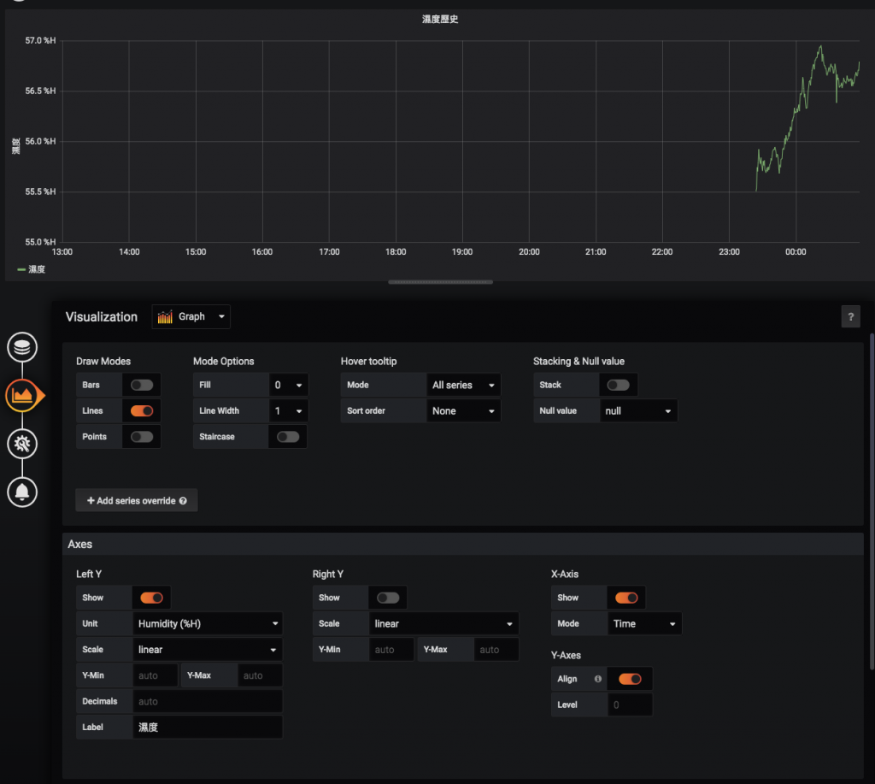Click the Stacking & Null value heading
The width and height of the screenshot is (875, 784).
point(578,362)
